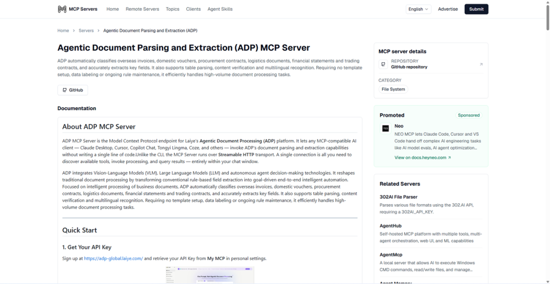Open AgentMcp related server

pyautogui.click(x=391, y=255)
